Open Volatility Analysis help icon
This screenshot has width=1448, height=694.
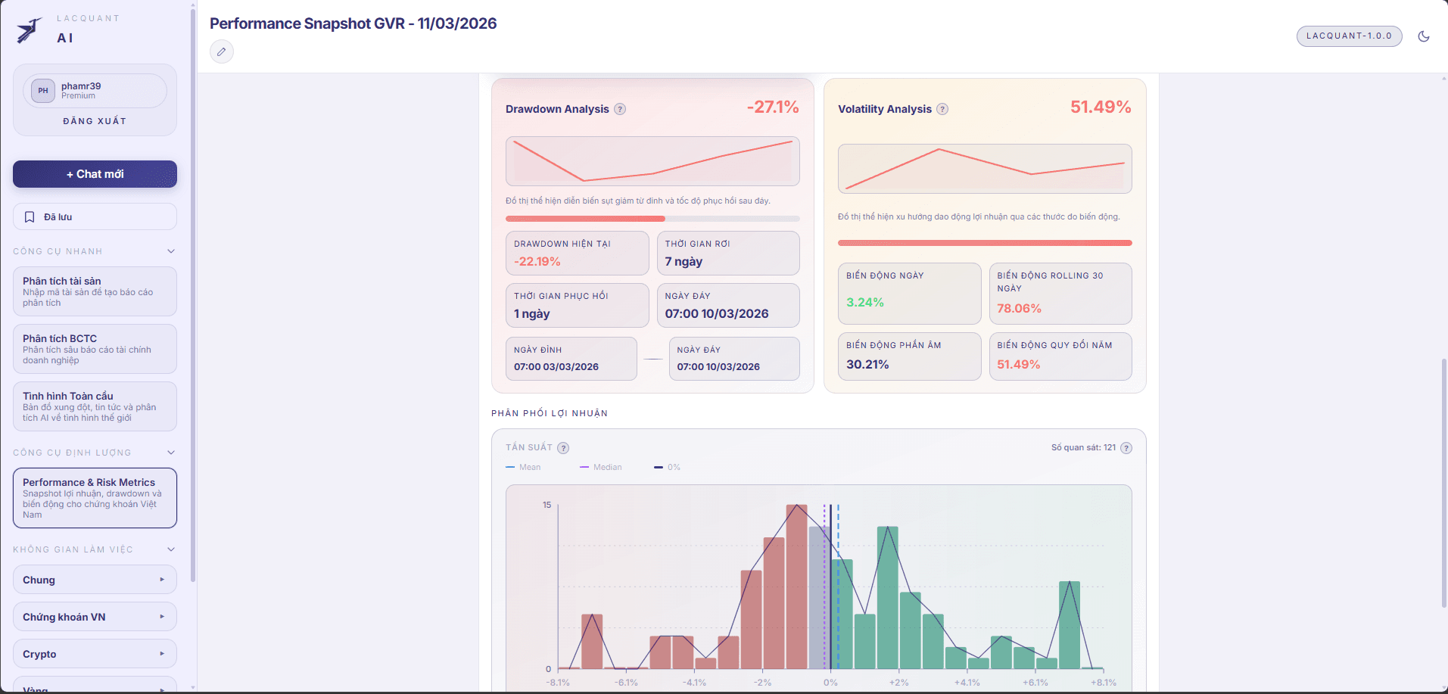tap(942, 109)
